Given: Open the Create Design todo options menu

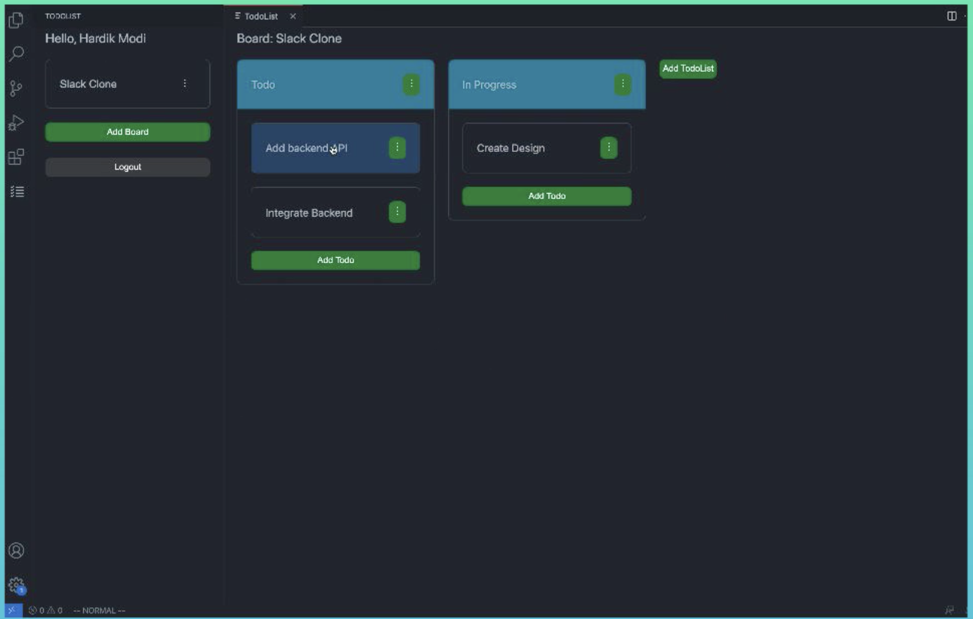Looking at the screenshot, I should (609, 147).
